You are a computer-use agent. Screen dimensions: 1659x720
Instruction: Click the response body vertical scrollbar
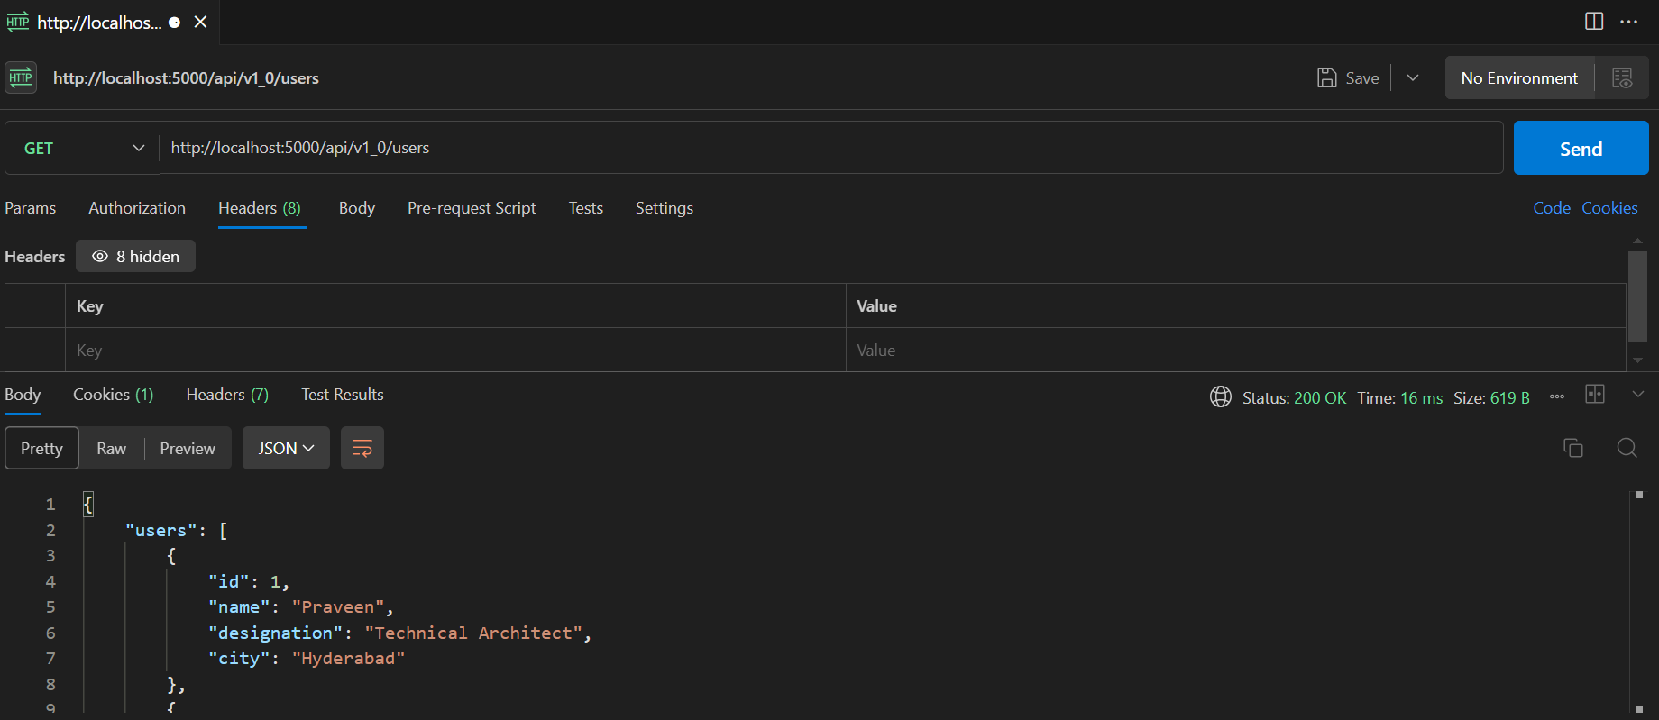(1638, 602)
